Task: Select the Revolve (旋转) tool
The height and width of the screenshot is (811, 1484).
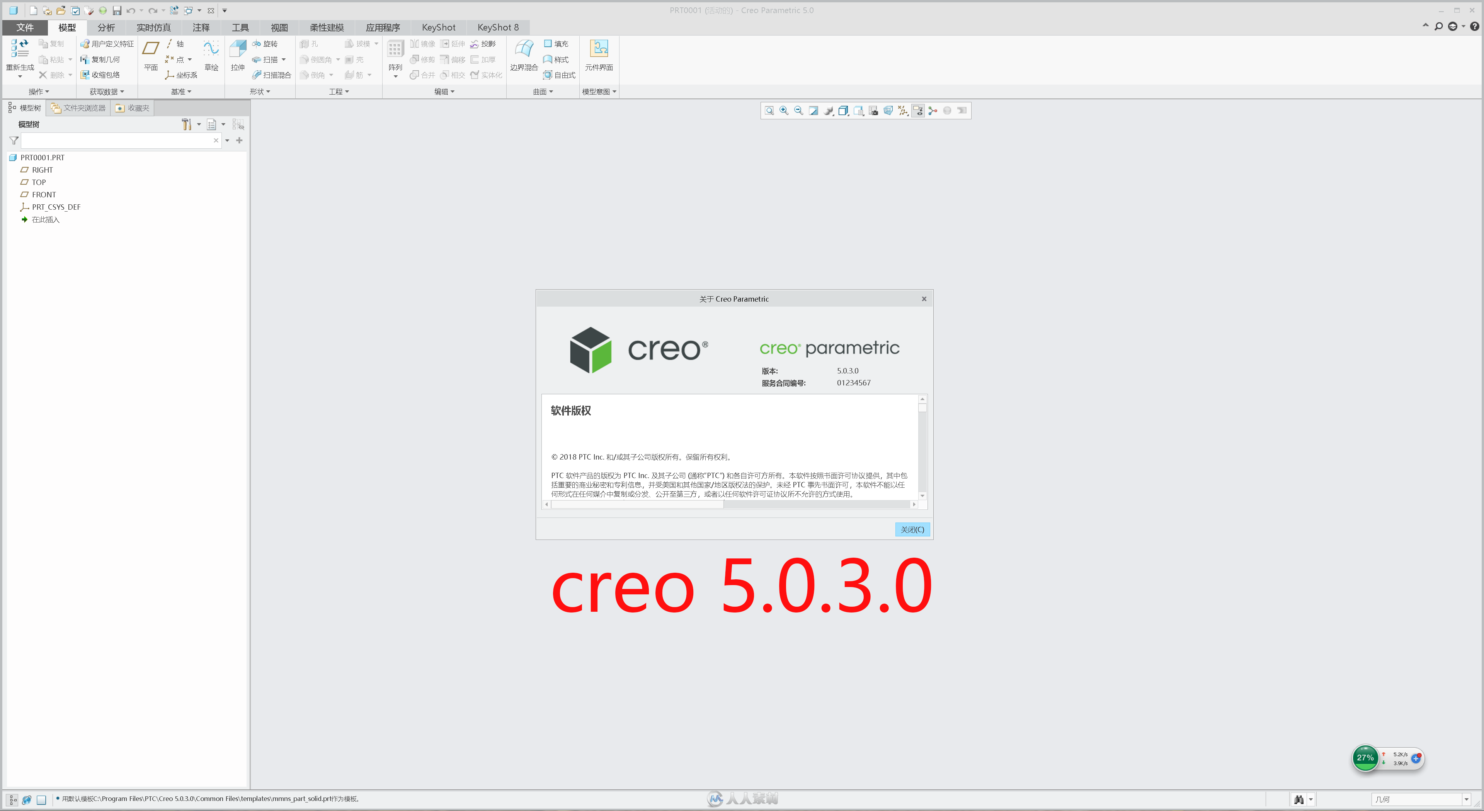Action: pyautogui.click(x=265, y=44)
